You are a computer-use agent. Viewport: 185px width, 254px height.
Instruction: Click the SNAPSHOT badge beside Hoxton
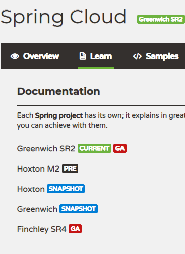pyautogui.click(x=66, y=189)
